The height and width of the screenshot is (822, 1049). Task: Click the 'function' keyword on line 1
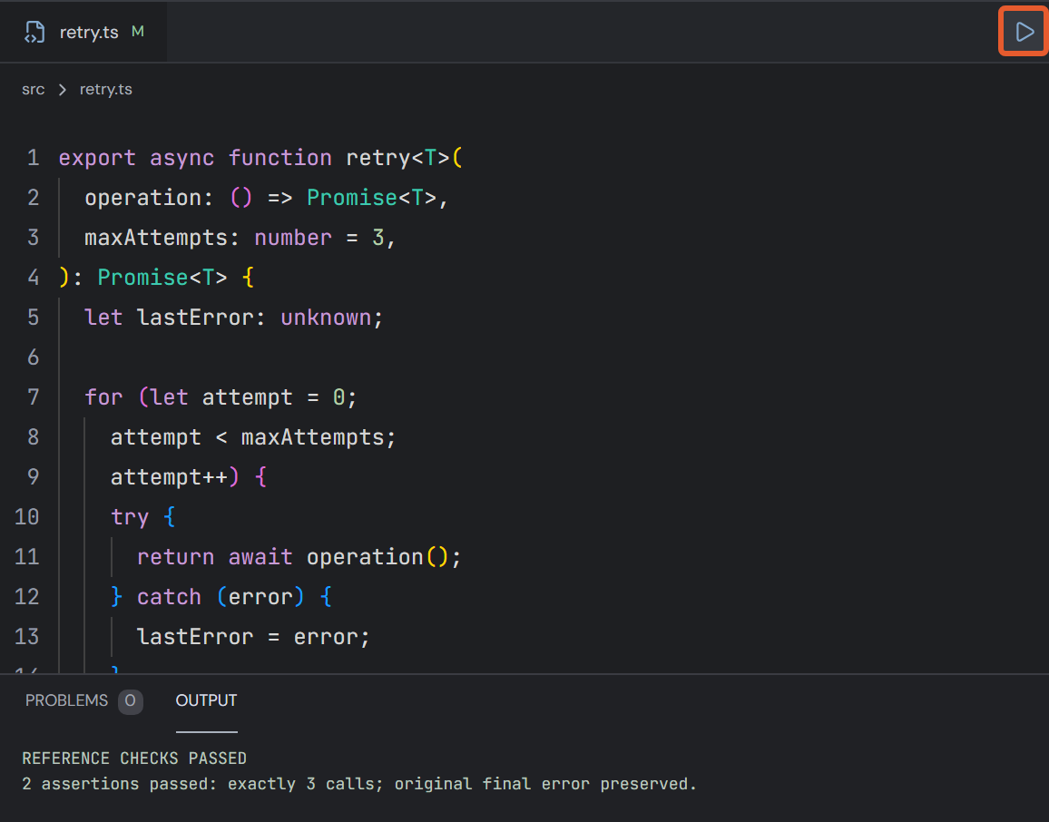tap(279, 158)
